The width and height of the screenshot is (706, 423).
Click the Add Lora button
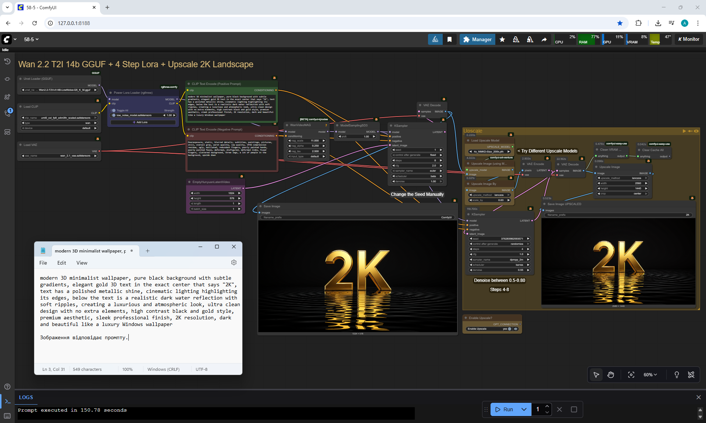point(140,122)
